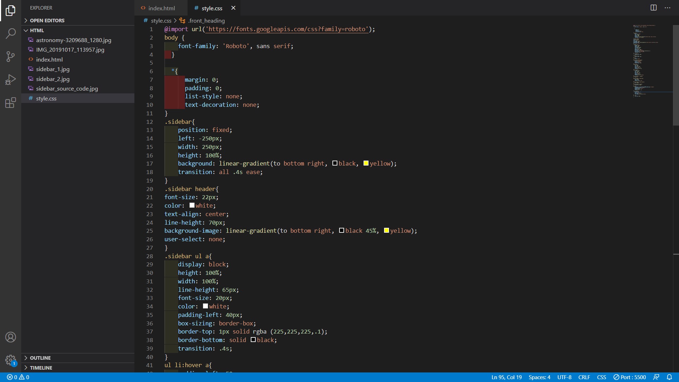Click the EXPLORER panel title

(x=41, y=8)
